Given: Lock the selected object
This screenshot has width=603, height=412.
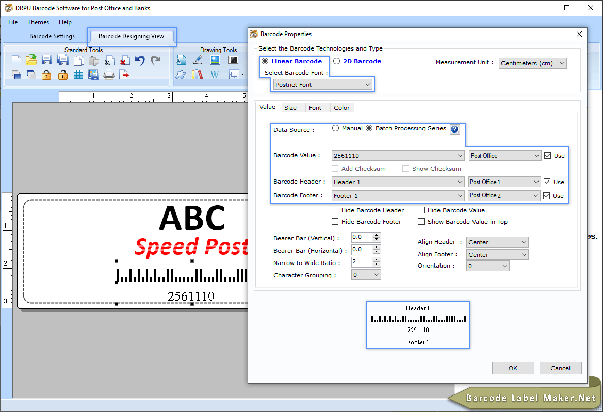Looking at the screenshot, I should [46, 75].
